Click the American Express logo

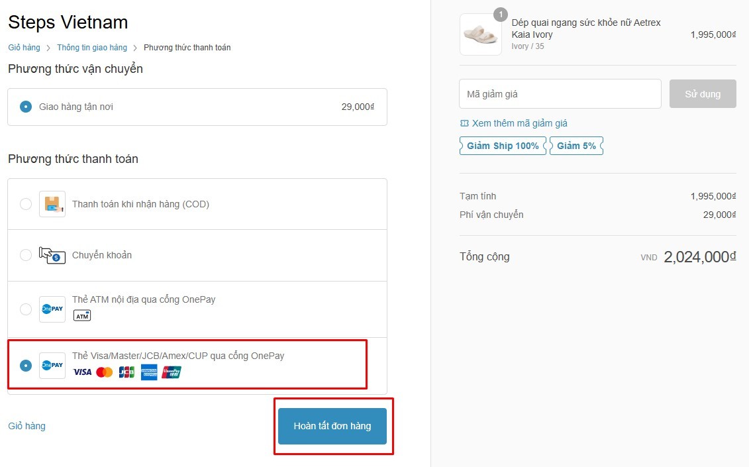point(149,372)
